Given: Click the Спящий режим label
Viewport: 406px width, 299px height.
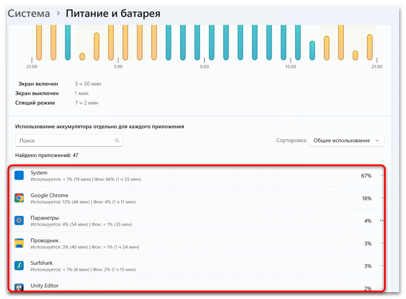Looking at the screenshot, I should (x=35, y=103).
